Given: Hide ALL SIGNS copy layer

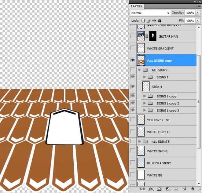Looking at the screenshot, I should [x=133, y=60].
